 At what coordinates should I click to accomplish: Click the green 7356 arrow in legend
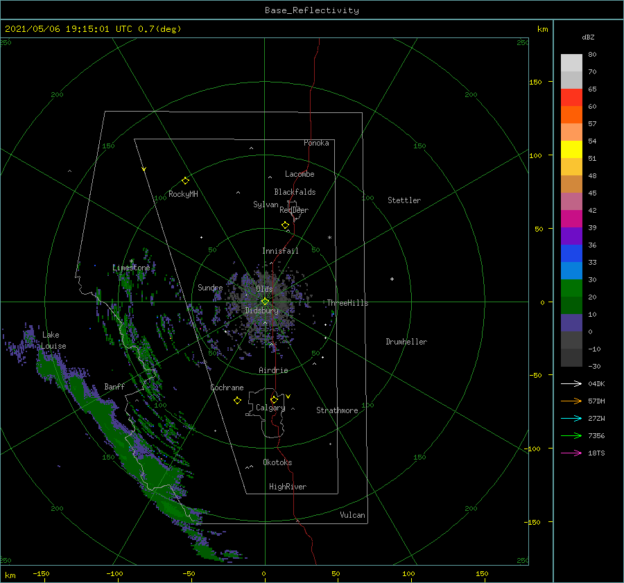click(x=571, y=436)
